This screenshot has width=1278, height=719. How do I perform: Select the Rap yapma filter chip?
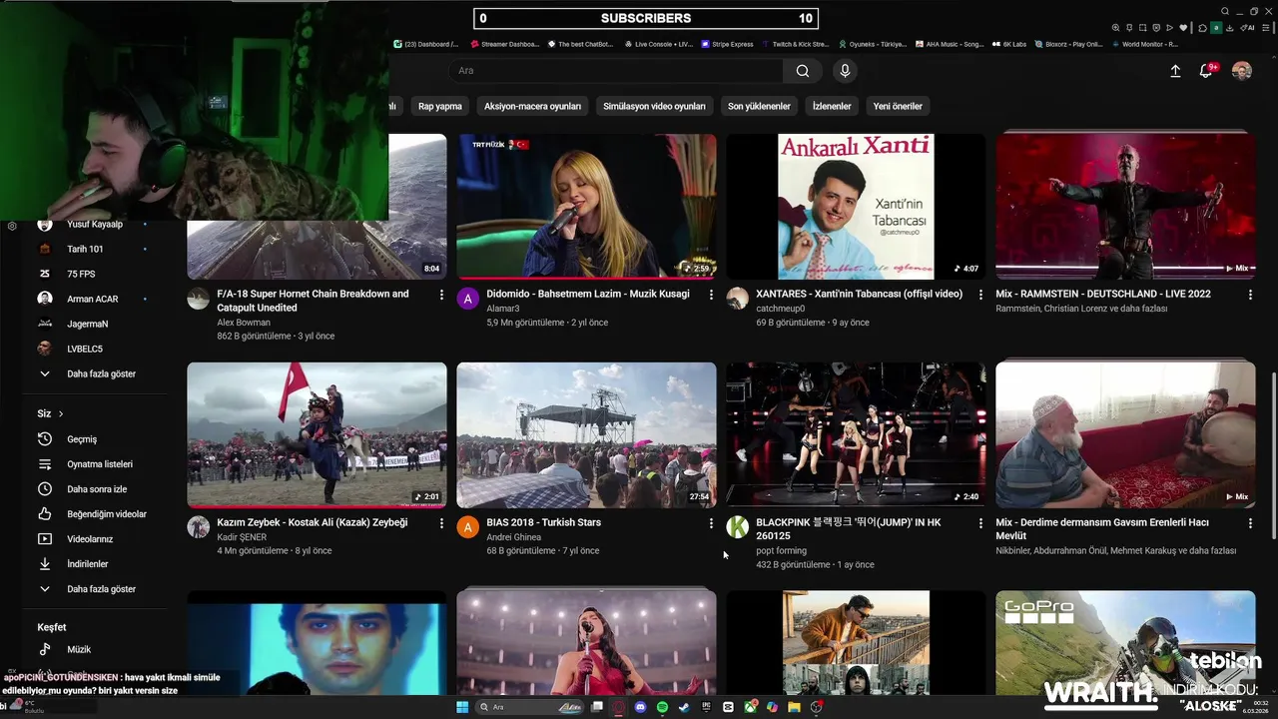[x=440, y=106]
